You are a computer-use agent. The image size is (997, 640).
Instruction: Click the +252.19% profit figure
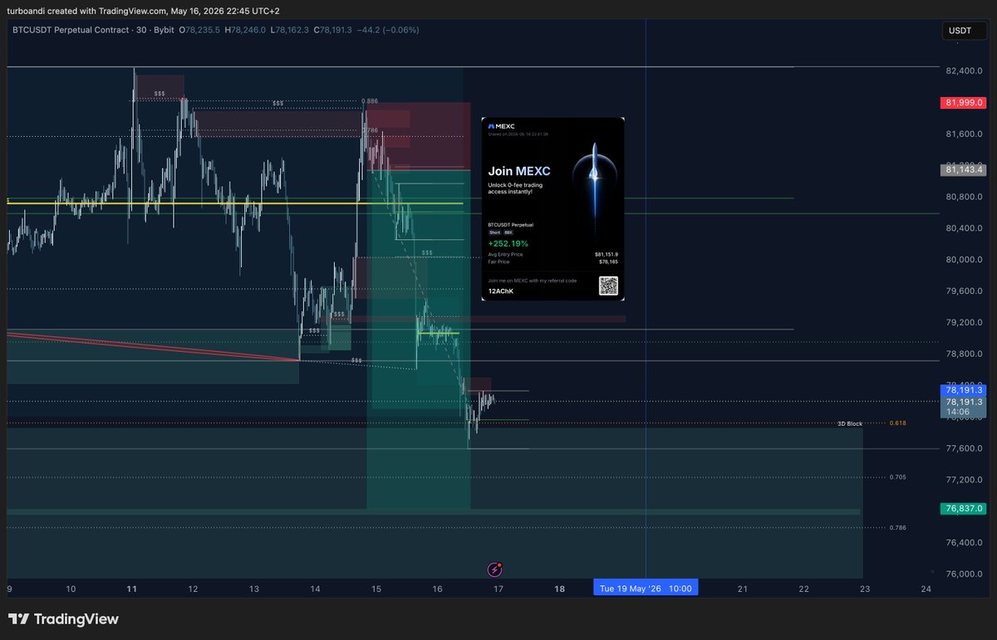click(x=508, y=243)
